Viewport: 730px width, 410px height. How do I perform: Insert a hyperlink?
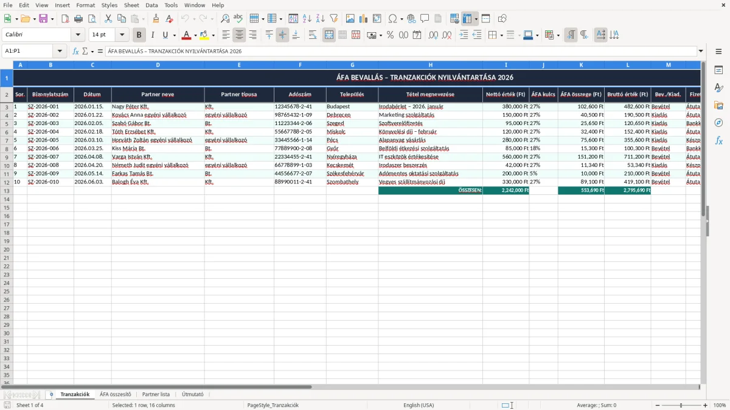coord(411,19)
